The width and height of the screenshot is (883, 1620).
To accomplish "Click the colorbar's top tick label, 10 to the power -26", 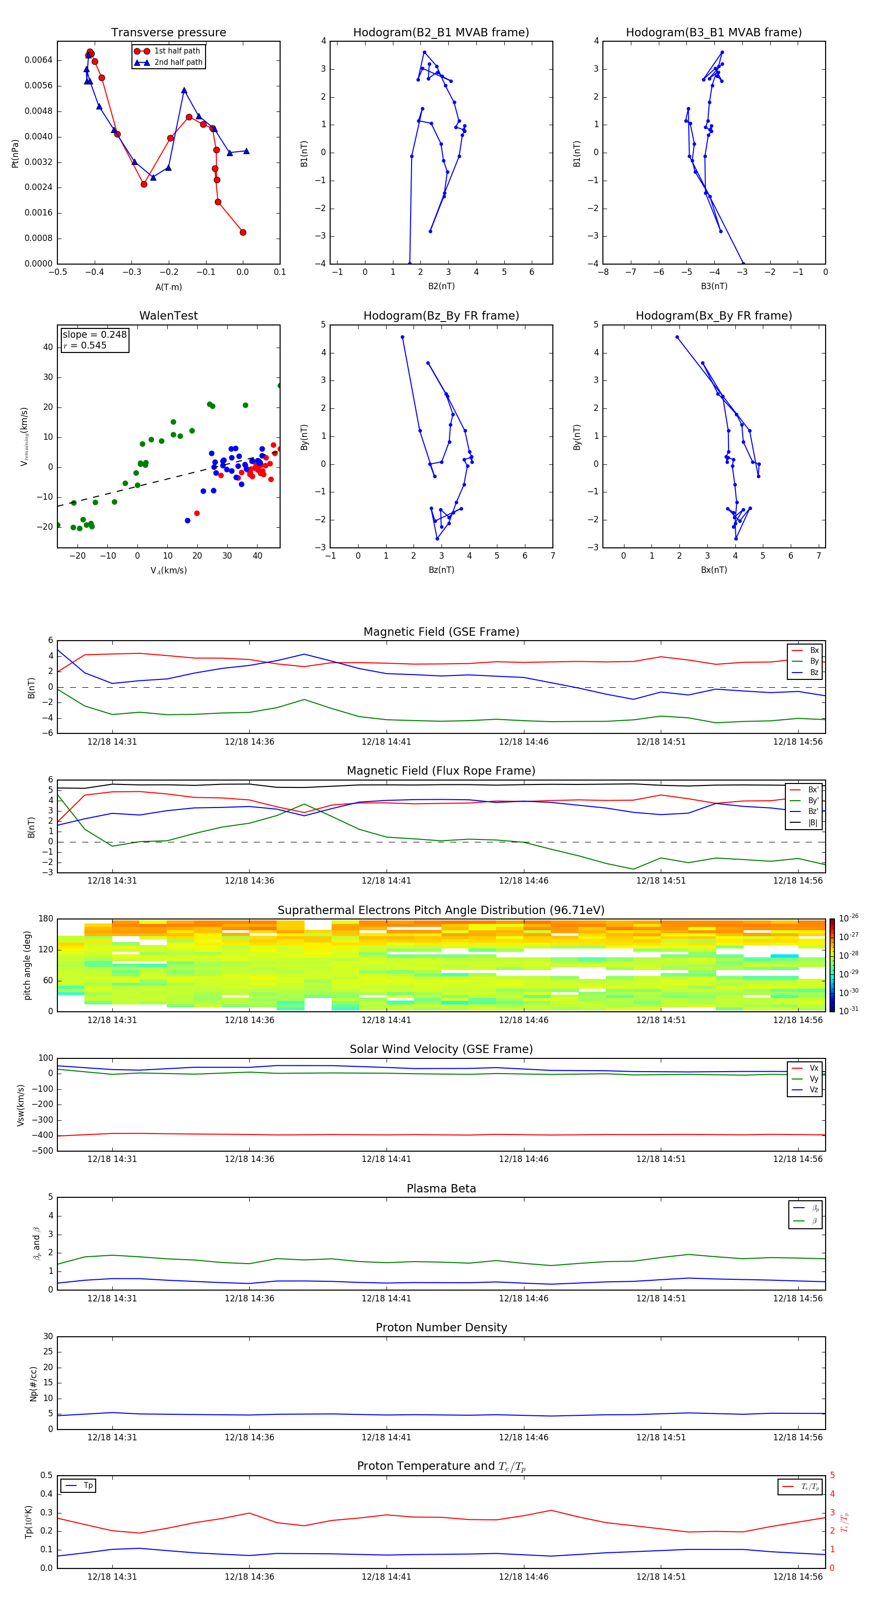I will tap(849, 918).
